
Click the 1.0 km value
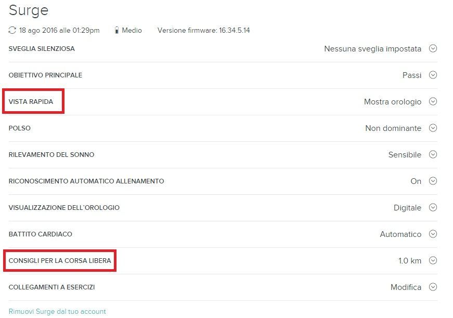[410, 260]
